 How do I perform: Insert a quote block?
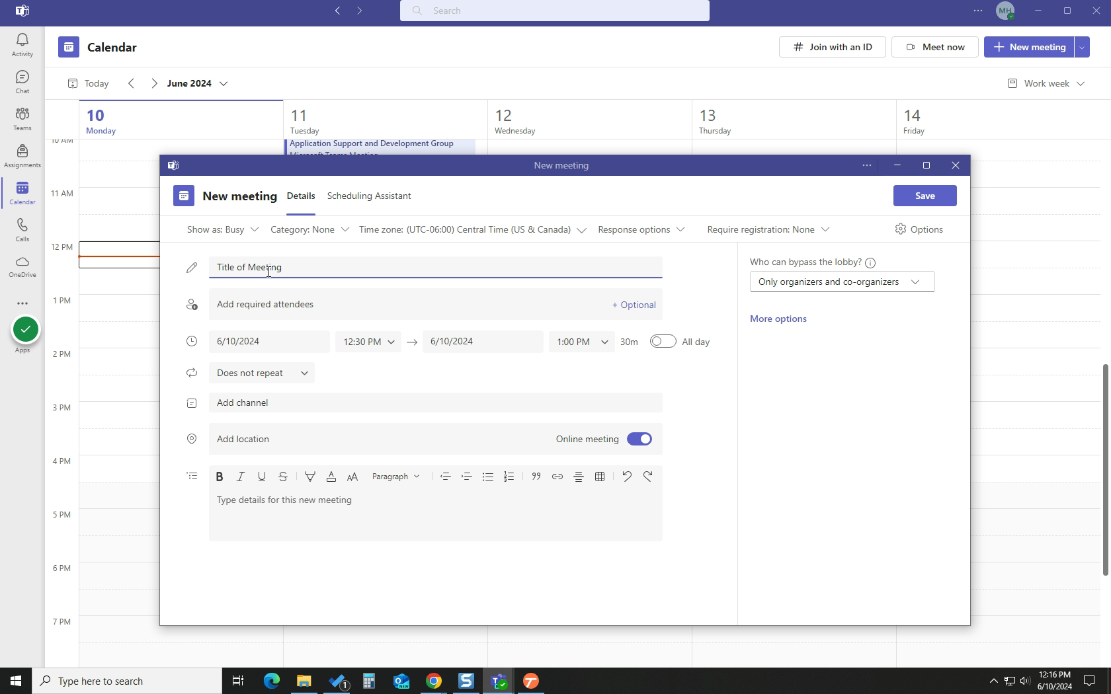click(x=536, y=477)
